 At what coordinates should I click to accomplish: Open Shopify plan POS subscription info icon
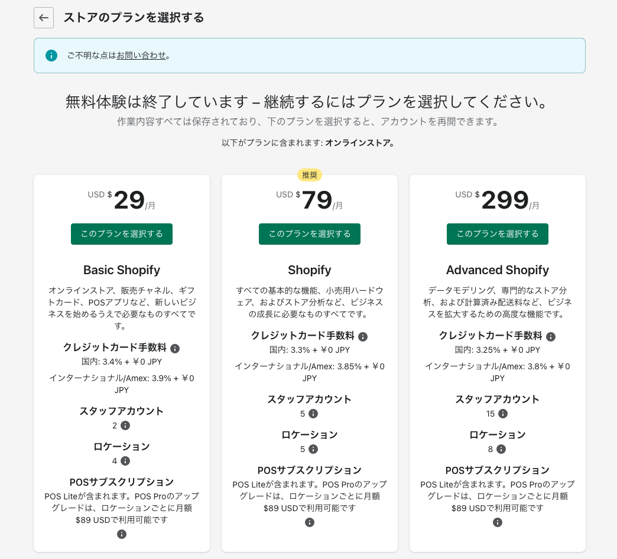[x=310, y=522]
